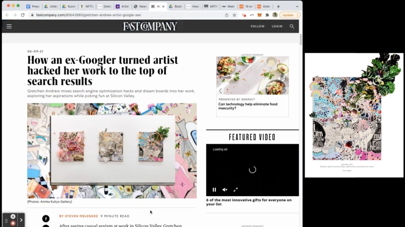Switch to the Umbig Drive tab

tap(51, 6)
